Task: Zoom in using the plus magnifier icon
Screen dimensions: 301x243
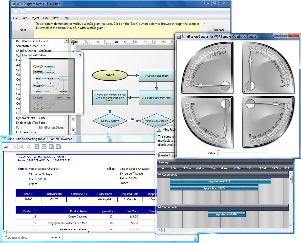Action: tap(22, 147)
